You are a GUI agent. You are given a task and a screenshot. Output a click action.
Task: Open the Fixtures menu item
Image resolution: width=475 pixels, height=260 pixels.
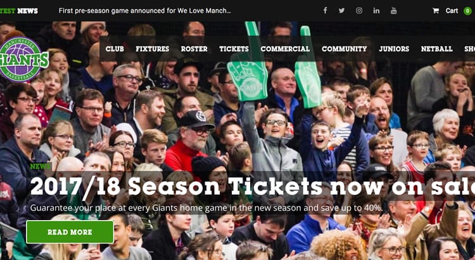point(153,49)
